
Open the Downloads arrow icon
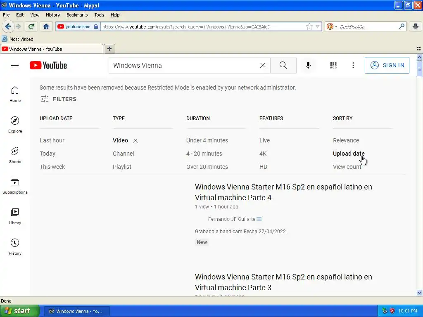coord(415,26)
